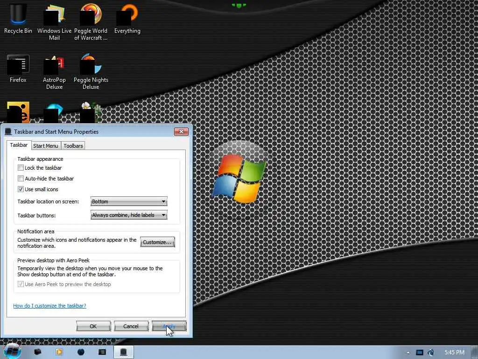Open Taskbar location on screen dropdown
The width and height of the screenshot is (478, 359).
coord(129,201)
